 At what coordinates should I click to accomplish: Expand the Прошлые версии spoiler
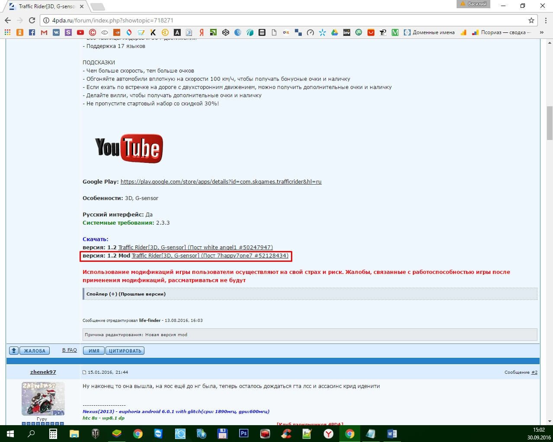(x=126, y=294)
